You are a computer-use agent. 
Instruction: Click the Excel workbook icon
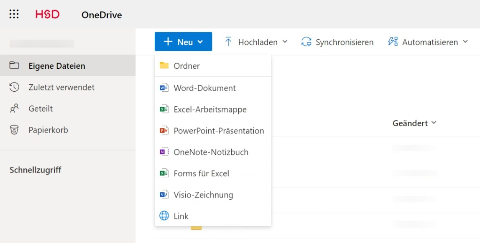pos(164,109)
